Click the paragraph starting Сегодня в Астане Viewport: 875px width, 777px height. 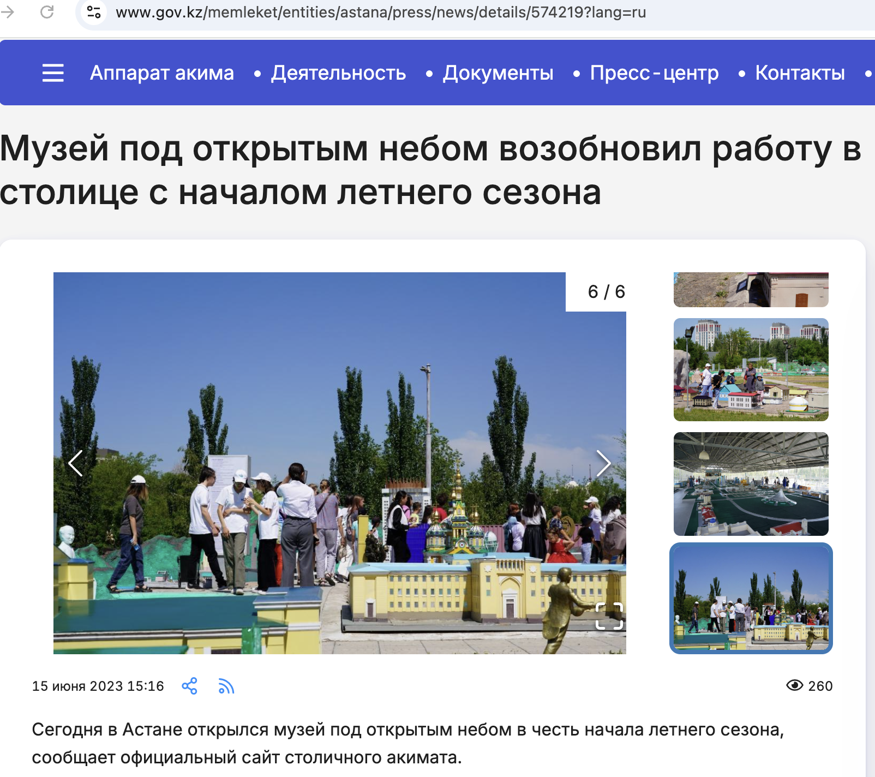[x=408, y=743]
